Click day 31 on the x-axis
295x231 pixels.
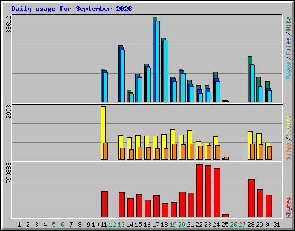point(277,225)
